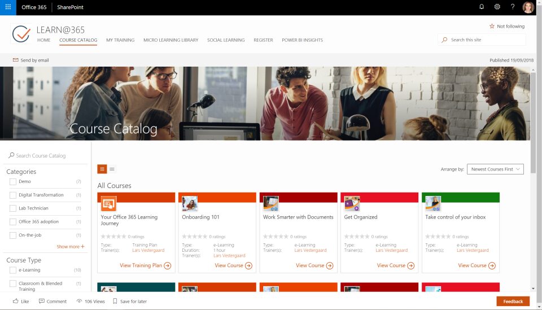The width and height of the screenshot is (542, 310).
Task: Click the help question mark icon
Action: (x=513, y=7)
